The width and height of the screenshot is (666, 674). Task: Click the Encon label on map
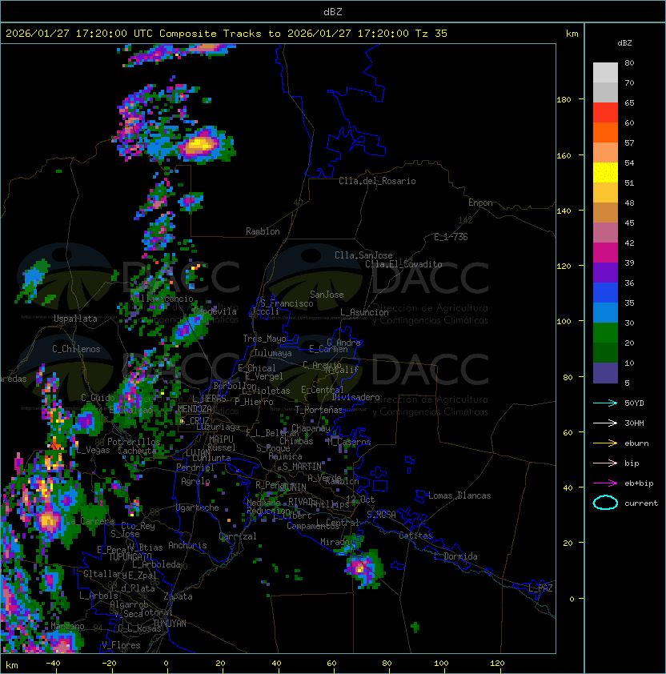480,203
